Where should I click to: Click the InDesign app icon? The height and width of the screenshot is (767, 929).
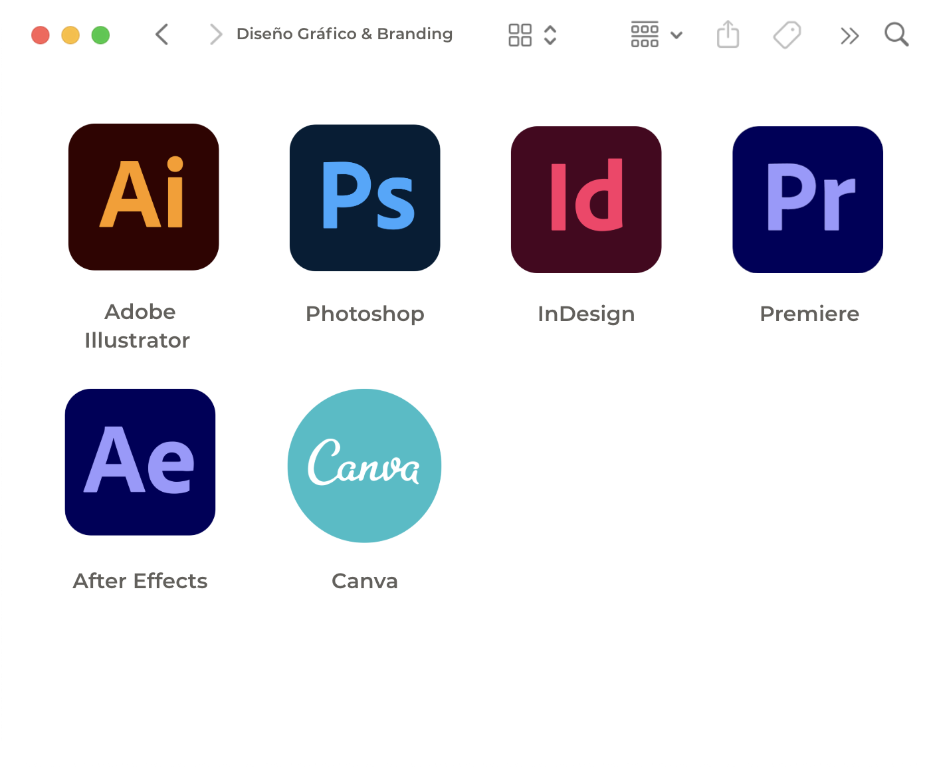[x=586, y=199]
